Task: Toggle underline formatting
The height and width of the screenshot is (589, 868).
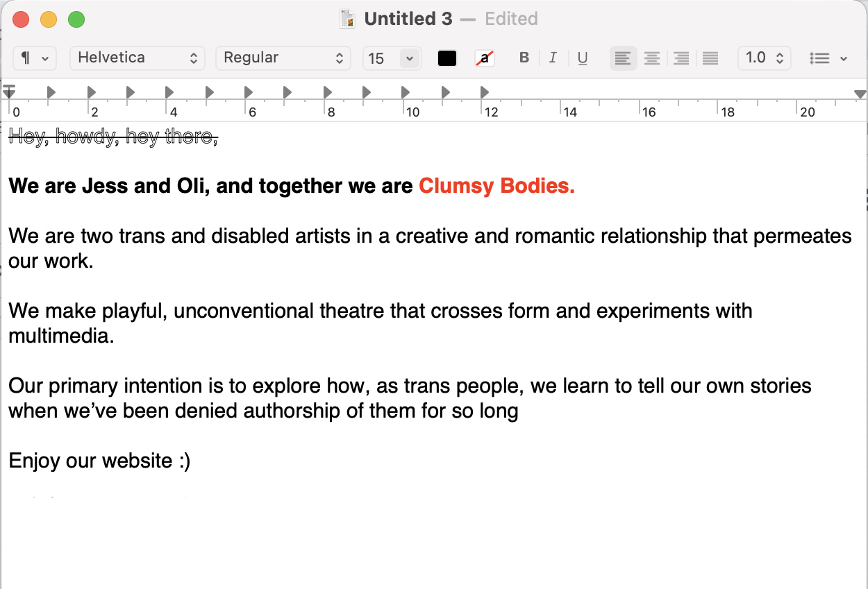Action: (x=582, y=58)
